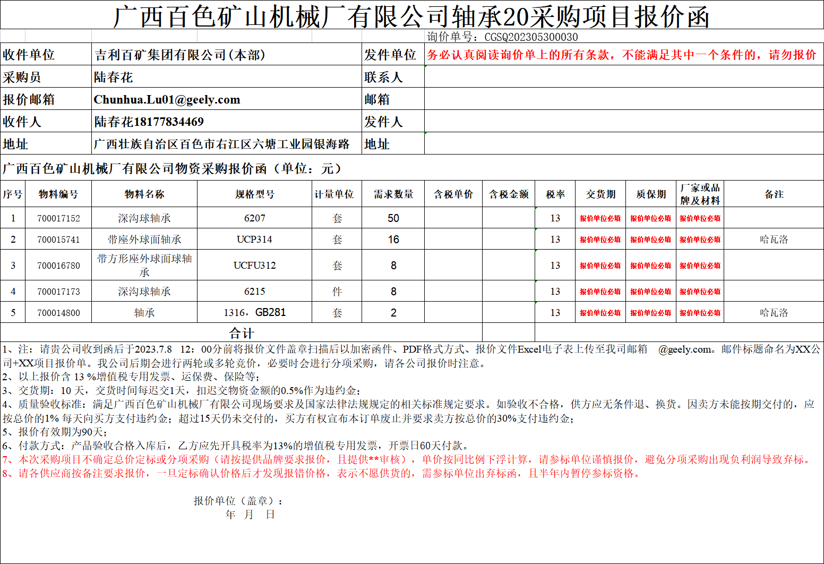Select the document title mentioning 轴承20采购项目报价函

click(411, 16)
